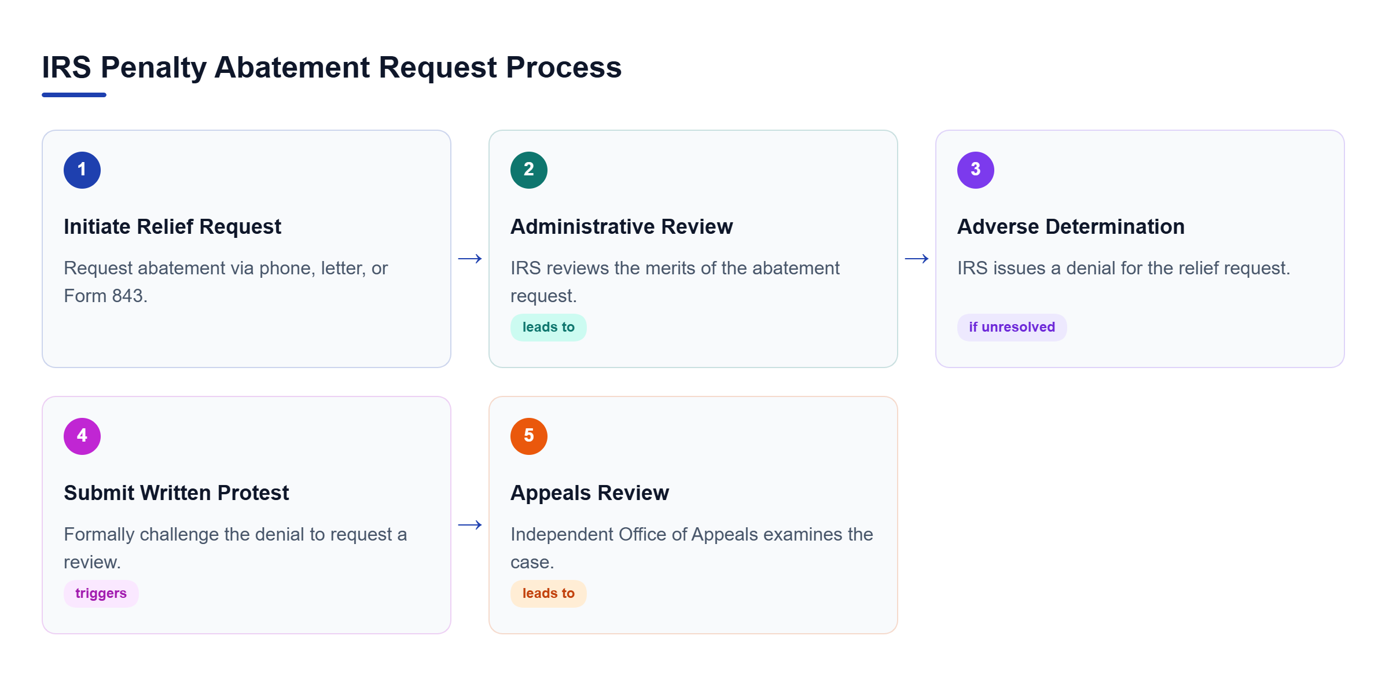Click the magenta step 4 badge
This screenshot has width=1389, height=676.
tap(82, 436)
